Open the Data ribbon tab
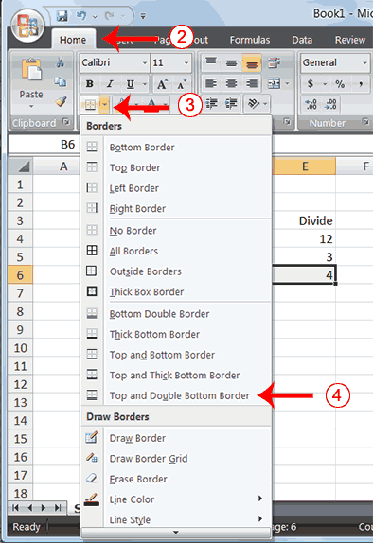Screen dimensions: 373x543 click(x=302, y=40)
